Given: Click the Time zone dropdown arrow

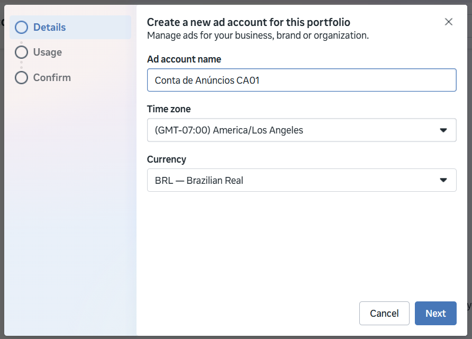Looking at the screenshot, I should tap(443, 130).
